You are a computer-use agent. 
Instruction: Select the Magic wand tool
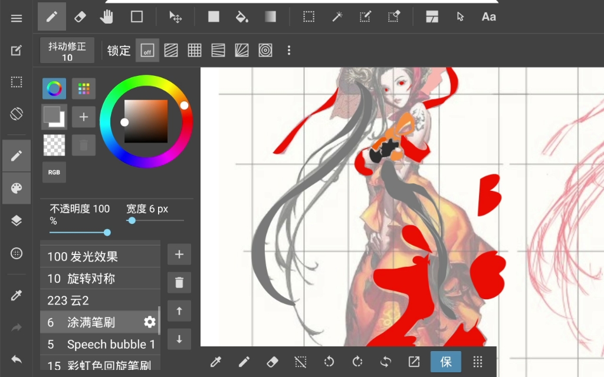click(x=337, y=16)
